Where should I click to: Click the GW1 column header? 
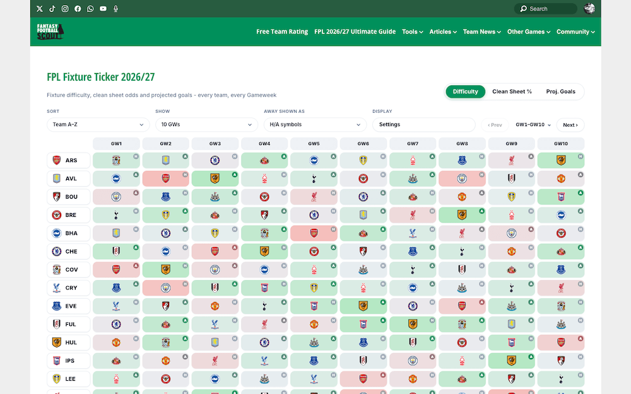point(116,144)
